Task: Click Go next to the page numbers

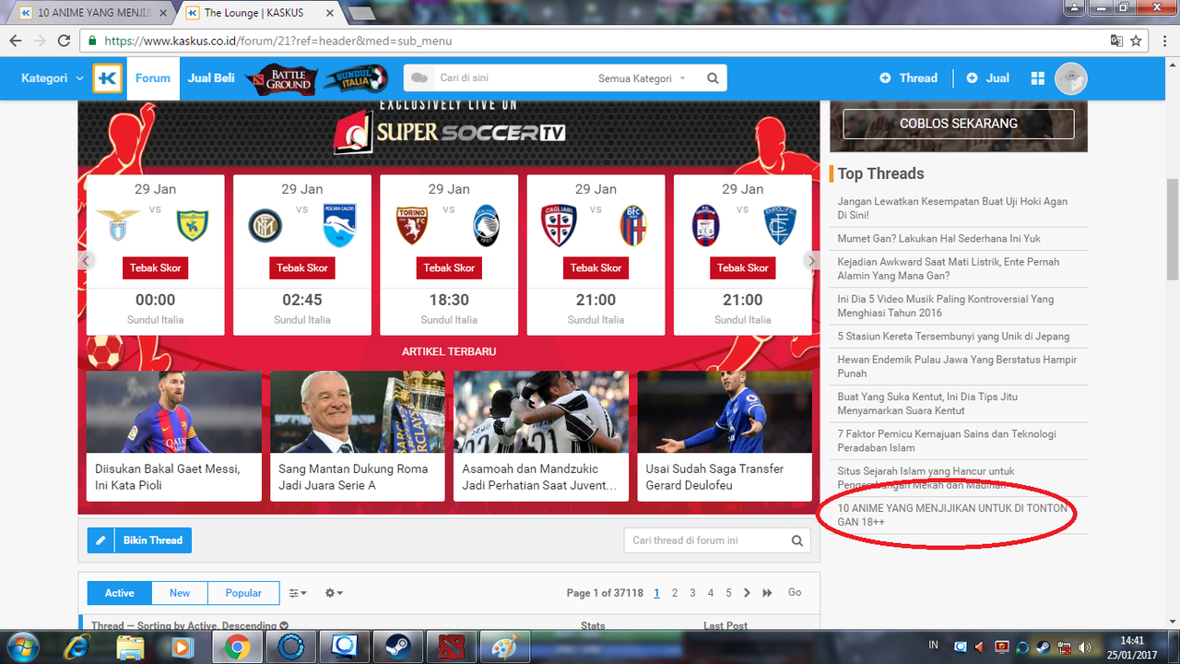Action: click(x=795, y=593)
